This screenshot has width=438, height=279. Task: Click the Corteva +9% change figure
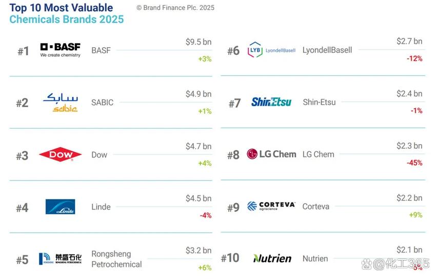click(415, 215)
